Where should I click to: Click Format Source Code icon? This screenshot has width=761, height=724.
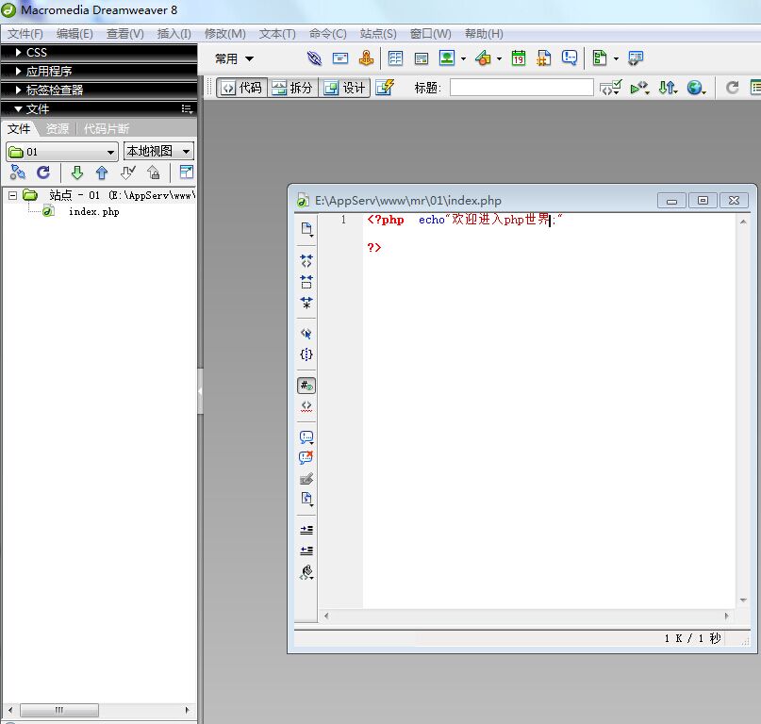tap(306, 572)
